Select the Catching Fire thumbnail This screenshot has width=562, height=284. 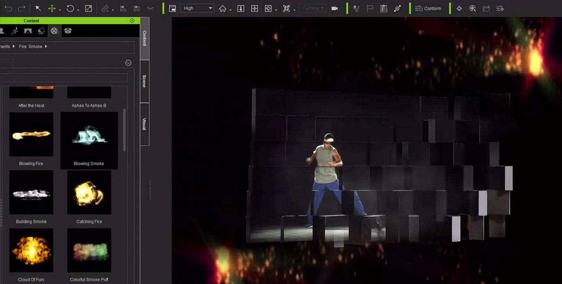(x=89, y=192)
